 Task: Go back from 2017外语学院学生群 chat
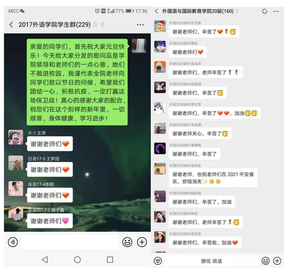tap(11, 25)
